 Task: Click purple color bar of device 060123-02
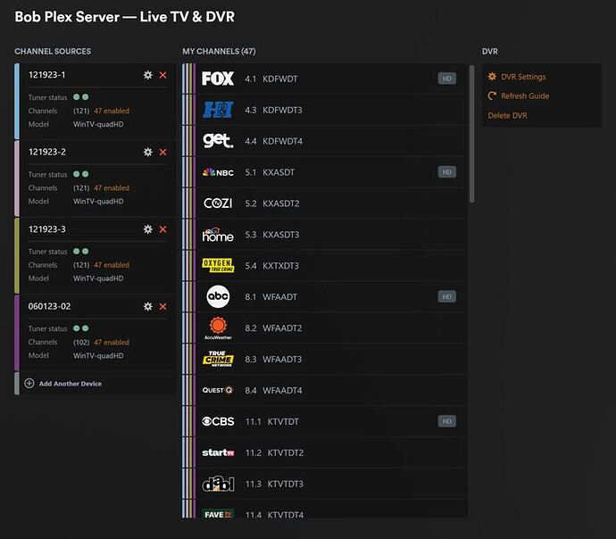click(x=17, y=333)
